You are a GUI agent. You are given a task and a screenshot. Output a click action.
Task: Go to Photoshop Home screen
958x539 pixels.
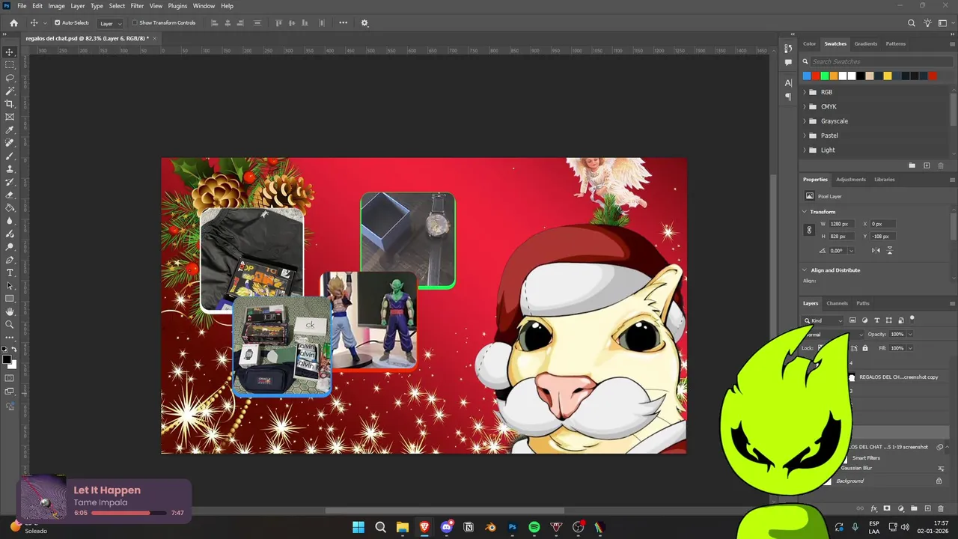tap(13, 23)
